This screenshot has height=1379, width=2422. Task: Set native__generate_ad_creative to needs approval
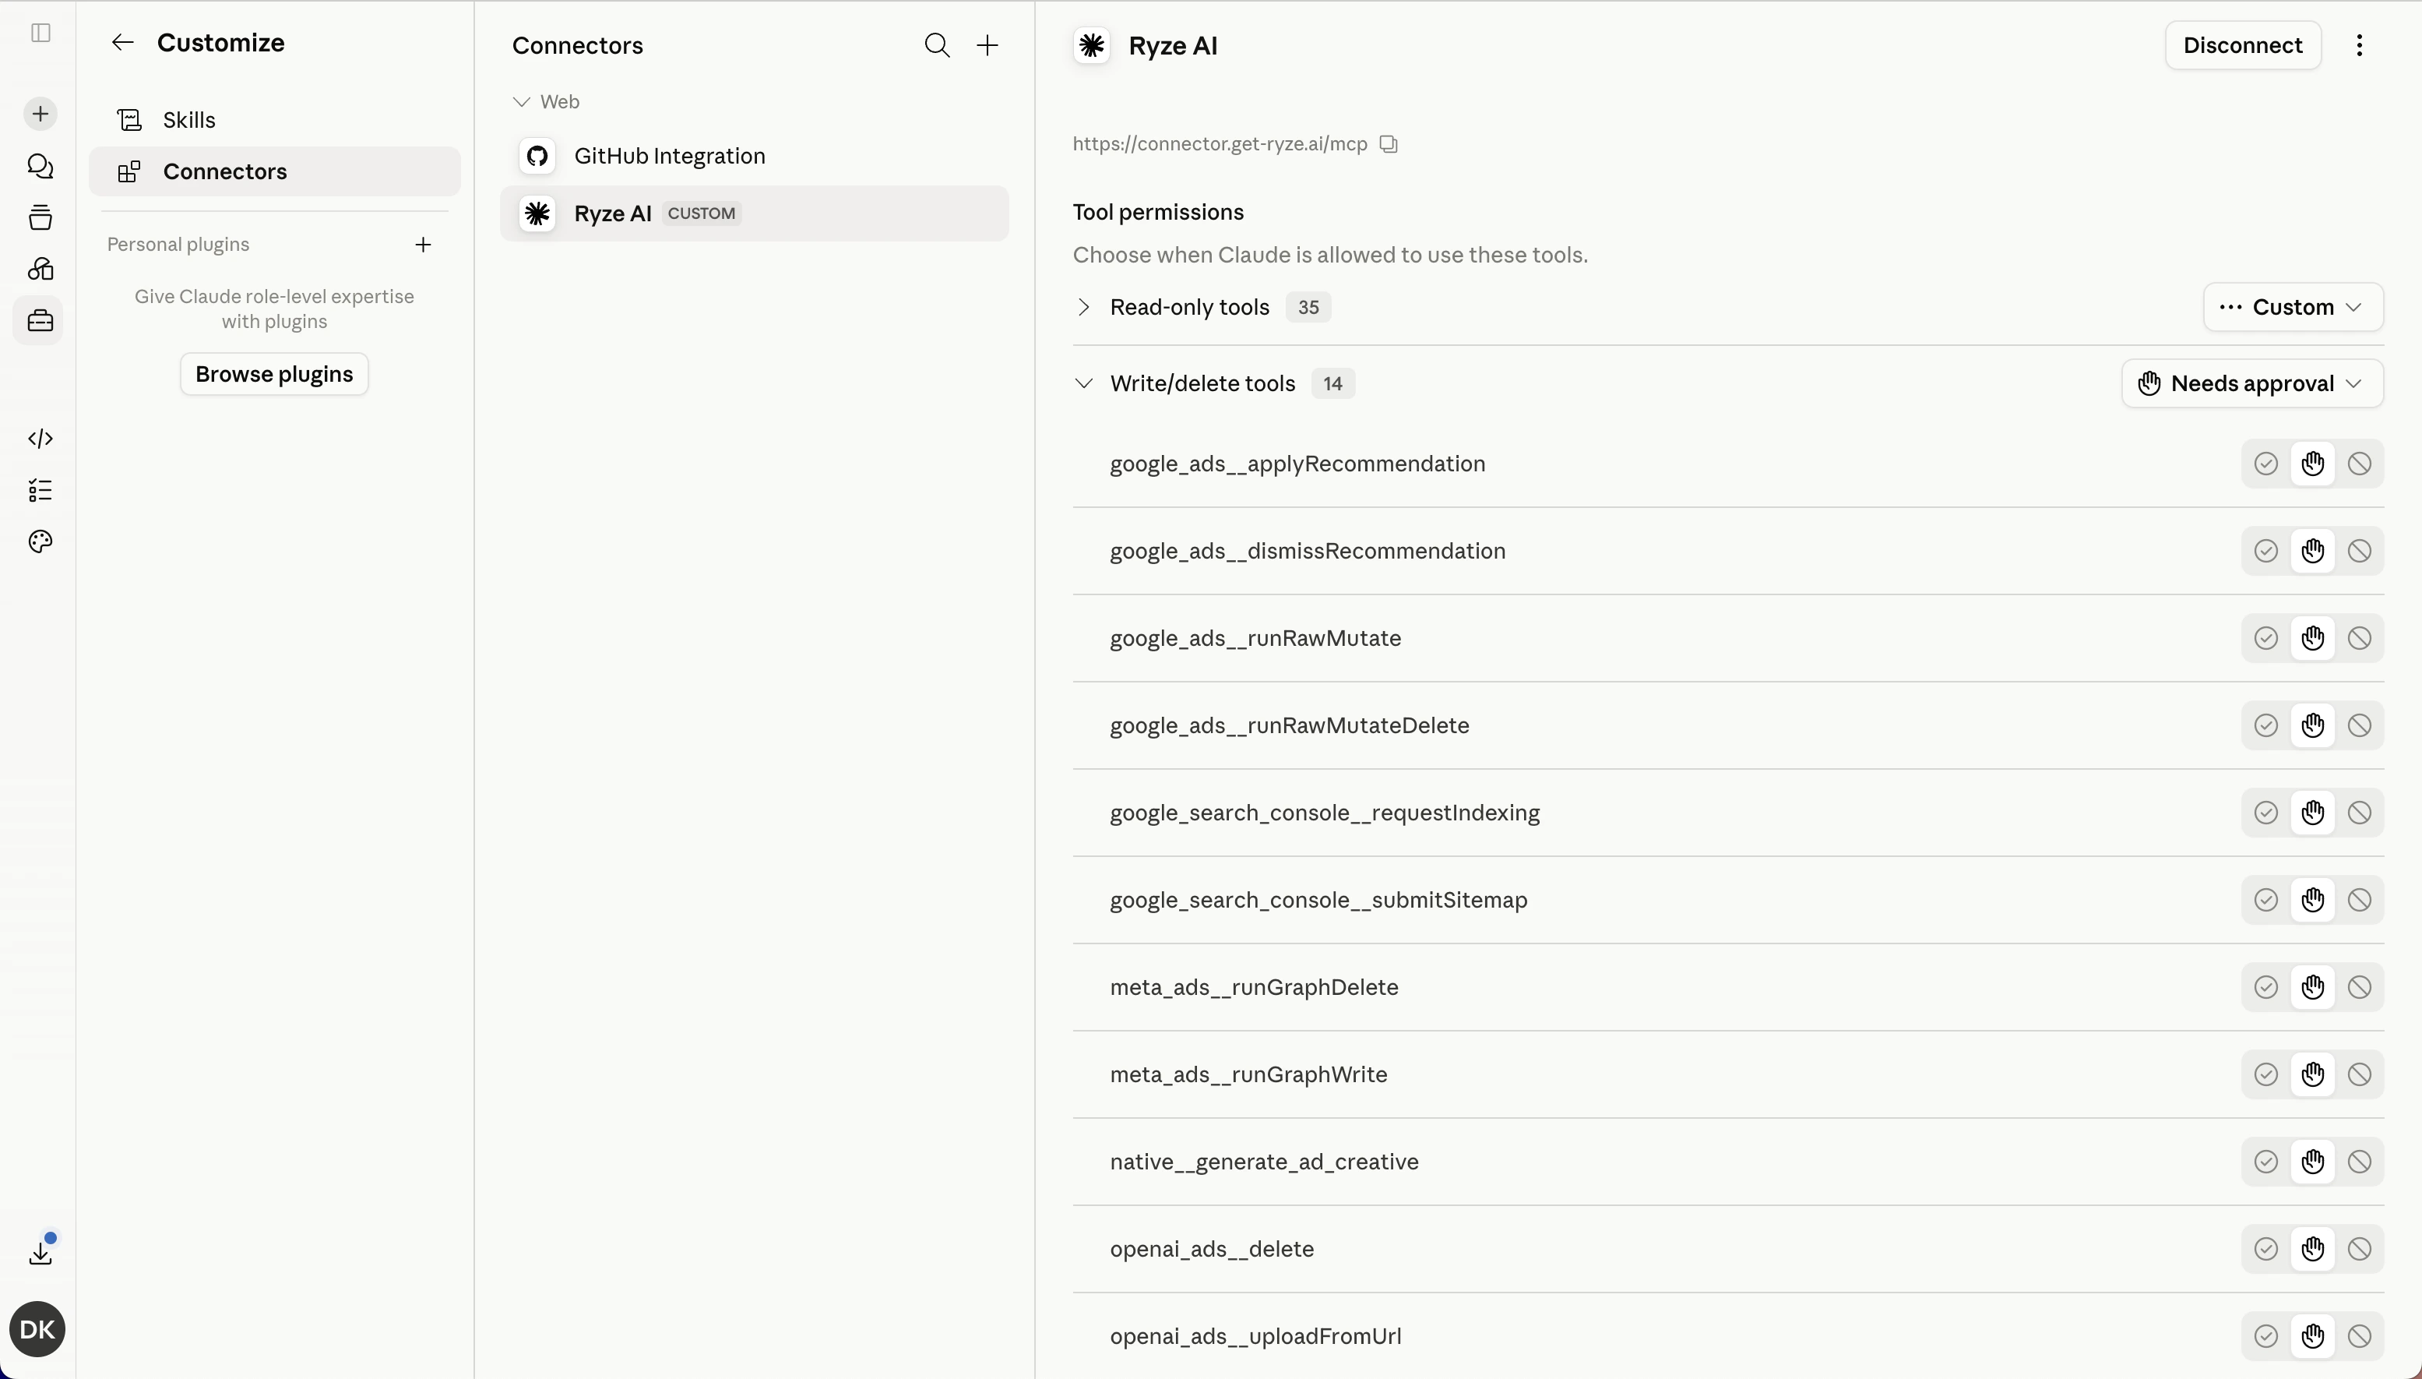click(2313, 1161)
